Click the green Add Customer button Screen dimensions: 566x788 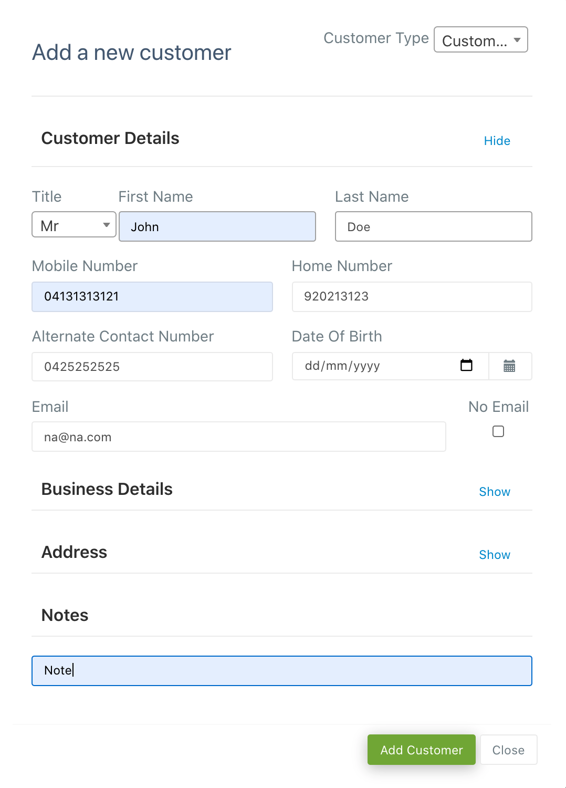[x=422, y=750]
